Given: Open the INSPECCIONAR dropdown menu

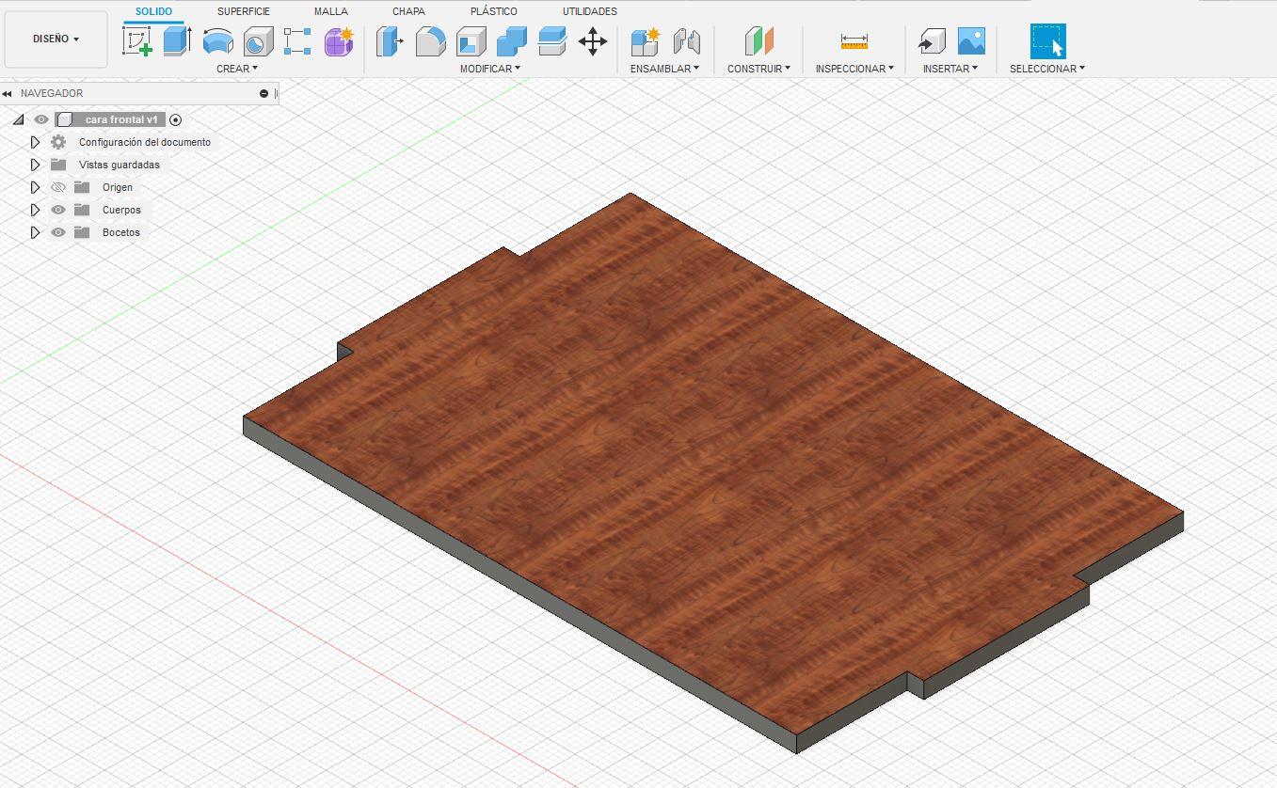Looking at the screenshot, I should coord(854,69).
